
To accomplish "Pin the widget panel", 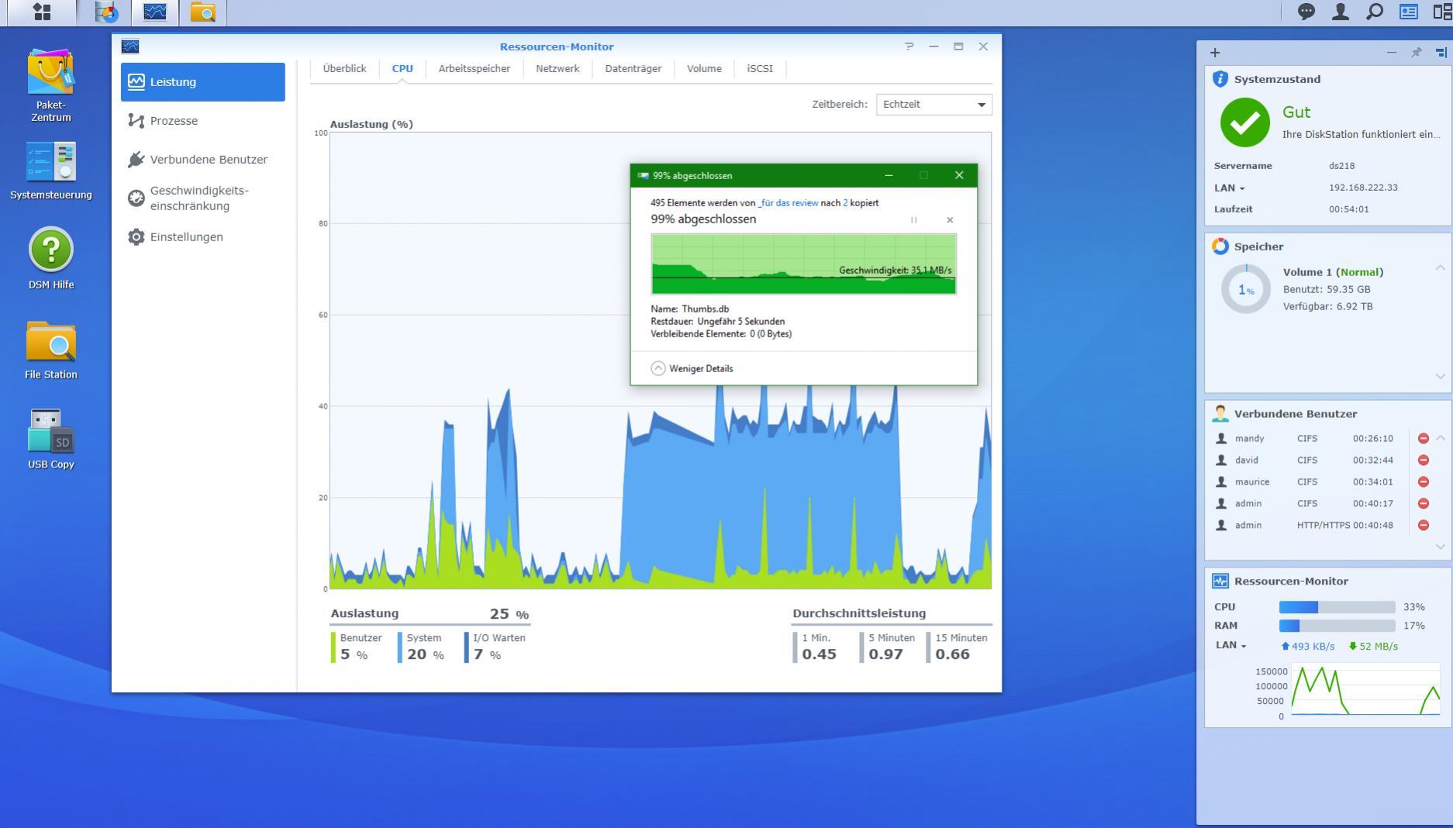I will tap(1417, 53).
